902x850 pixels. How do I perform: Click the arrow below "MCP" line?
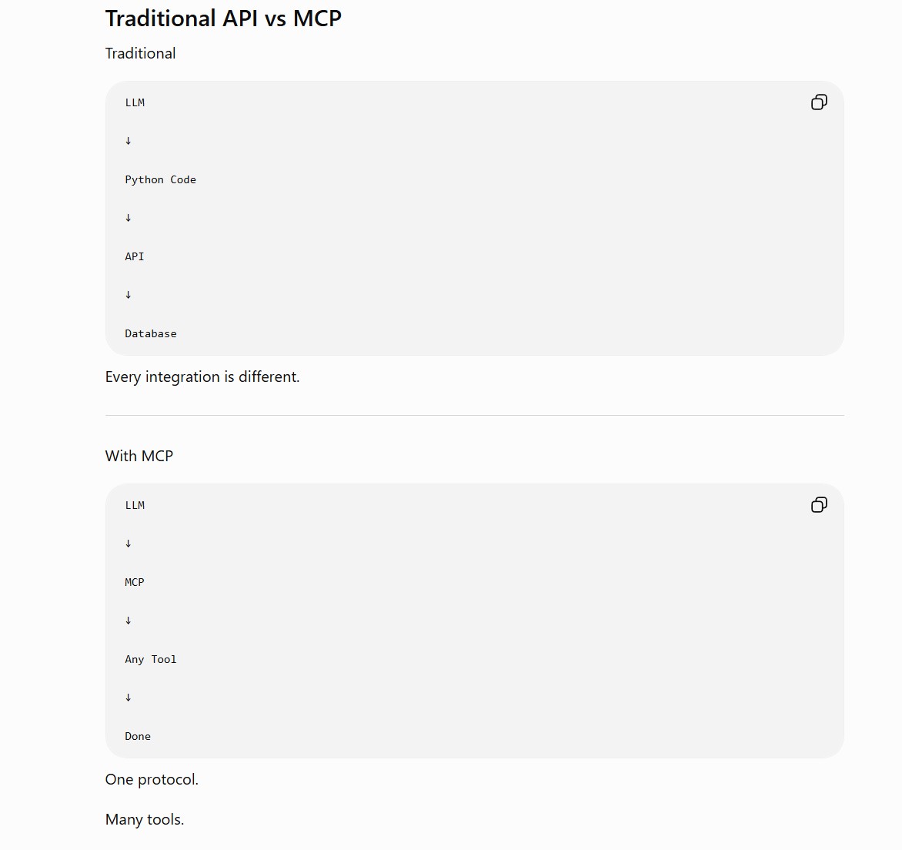[x=129, y=621]
